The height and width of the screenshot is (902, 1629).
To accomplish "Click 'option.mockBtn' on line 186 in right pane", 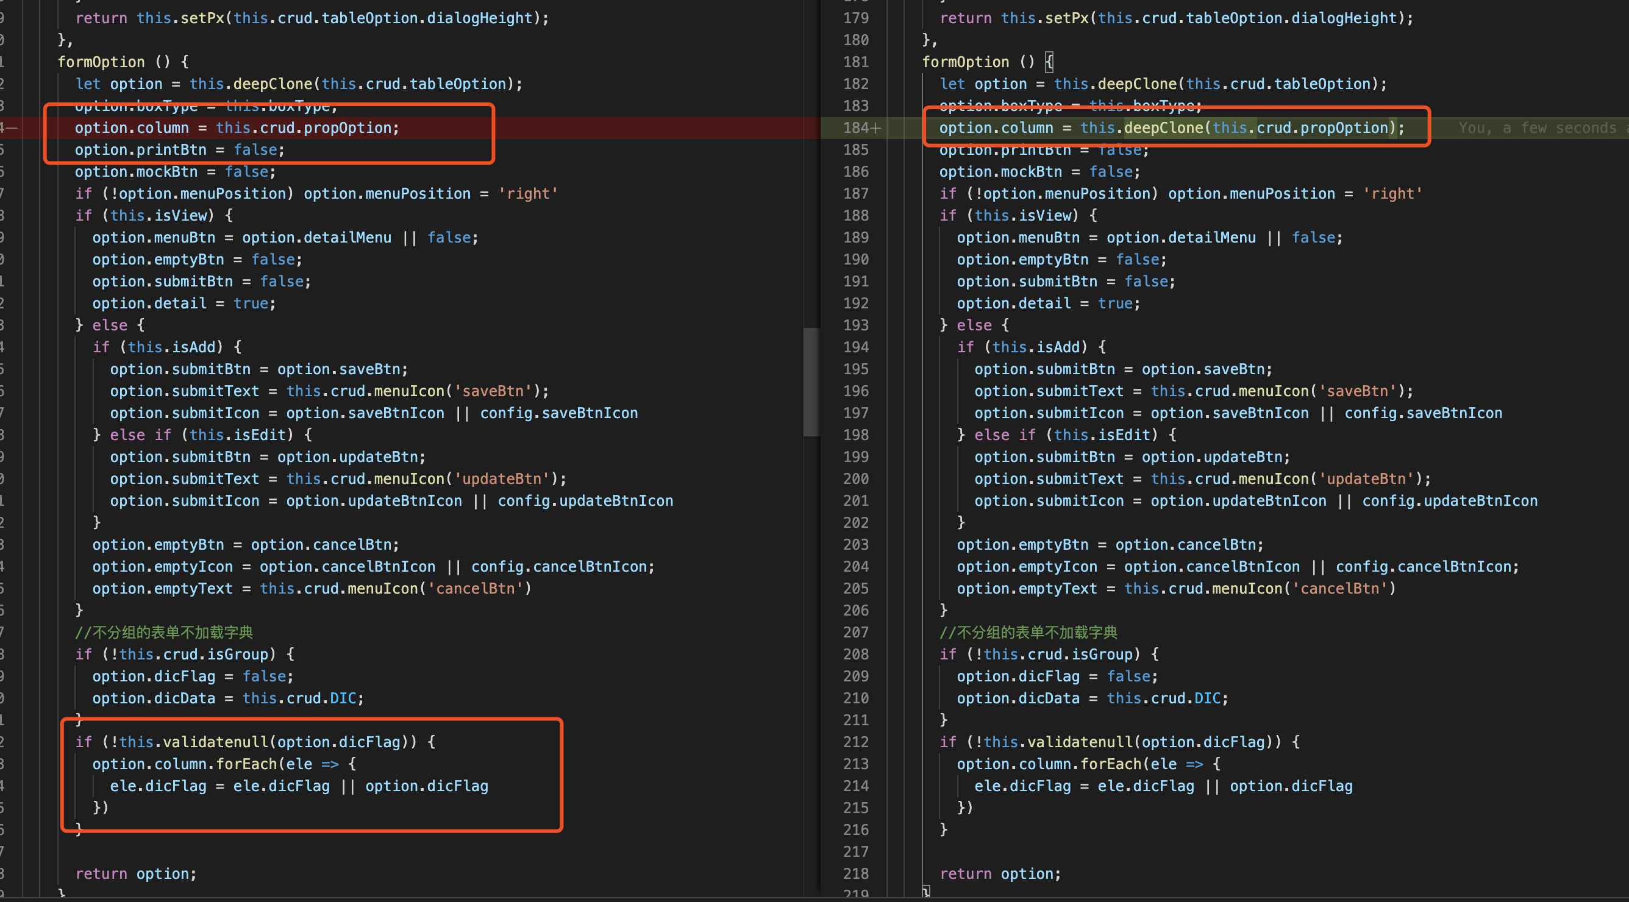I will pyautogui.click(x=1001, y=172).
